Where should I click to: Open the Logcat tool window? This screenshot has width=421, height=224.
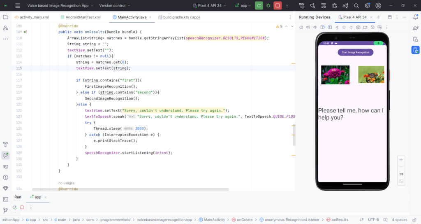point(5,166)
